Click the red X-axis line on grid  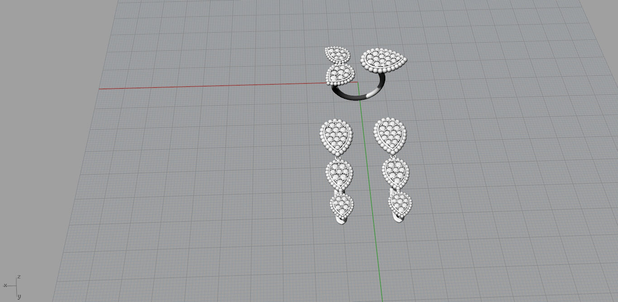213,86
